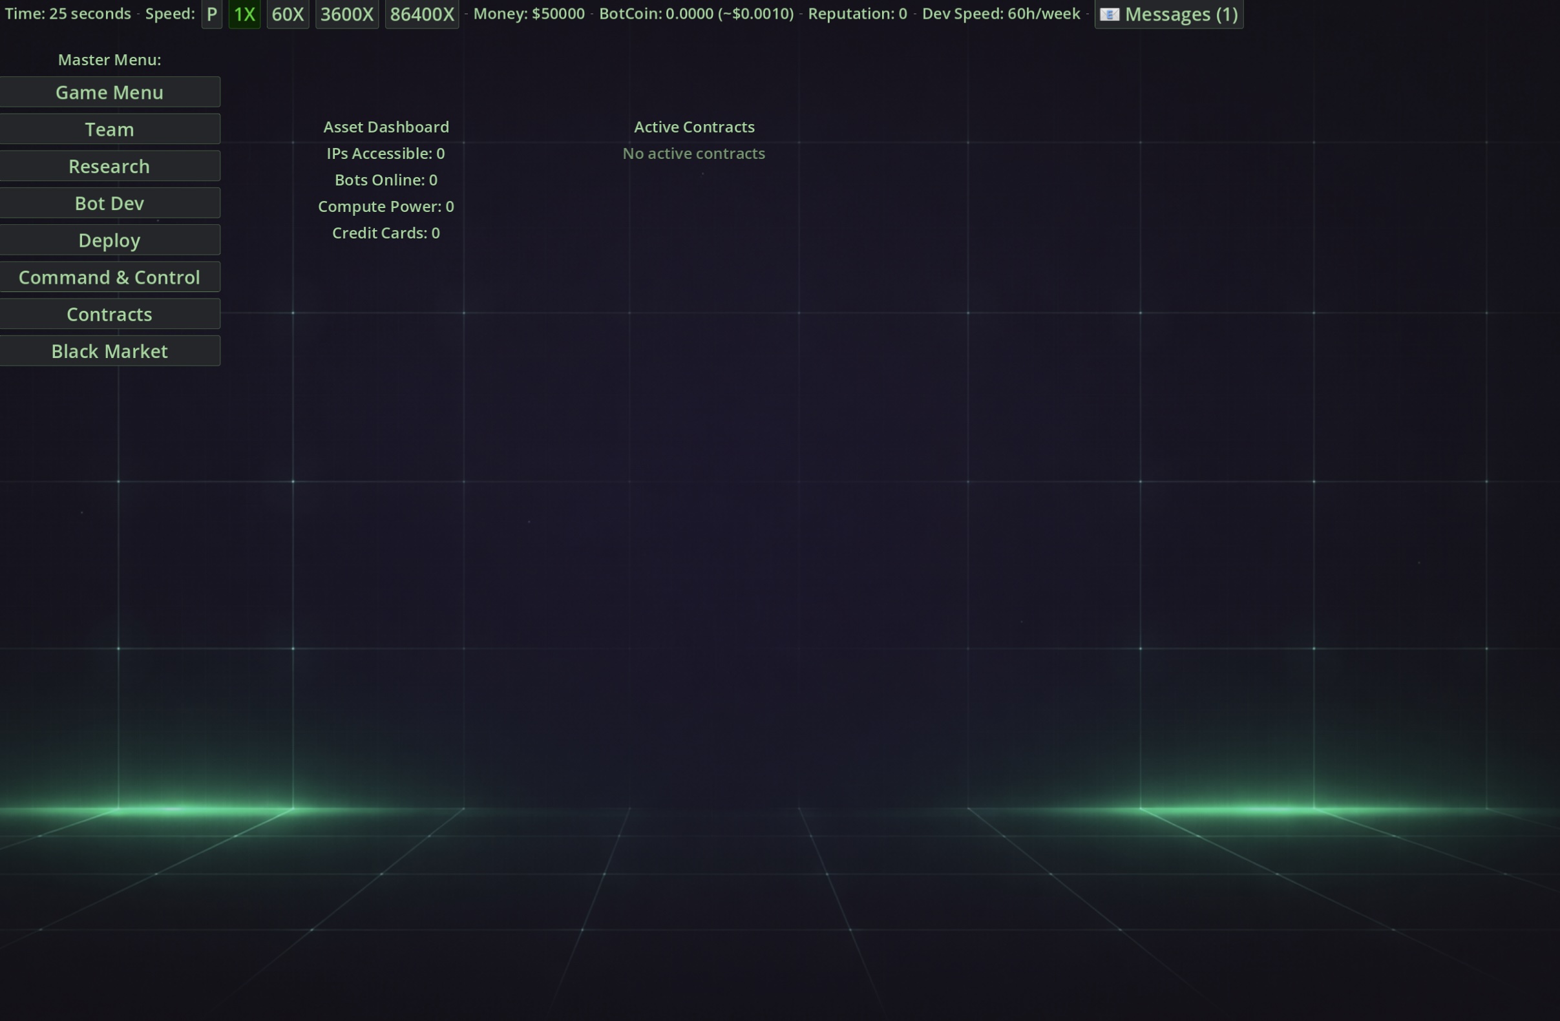
Task: Choose the 86400X maximum speed
Action: coord(421,14)
